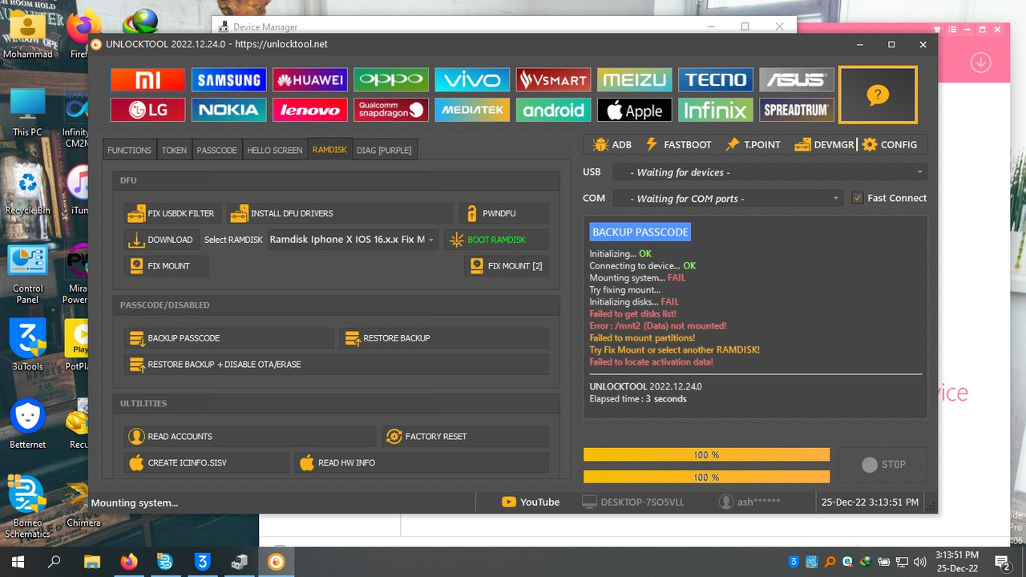Select the MediaTek brand icon
1026x577 pixels.
pyautogui.click(x=472, y=109)
